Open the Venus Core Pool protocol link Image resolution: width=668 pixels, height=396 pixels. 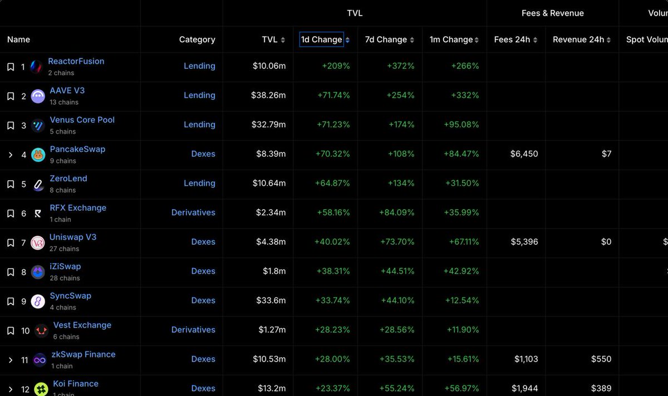[x=82, y=120]
